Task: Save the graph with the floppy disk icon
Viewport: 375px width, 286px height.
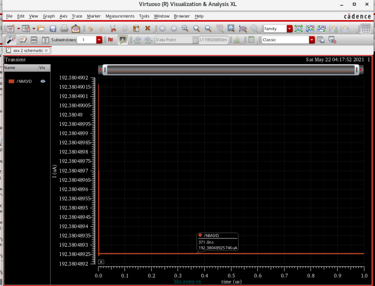Action: pos(53,29)
